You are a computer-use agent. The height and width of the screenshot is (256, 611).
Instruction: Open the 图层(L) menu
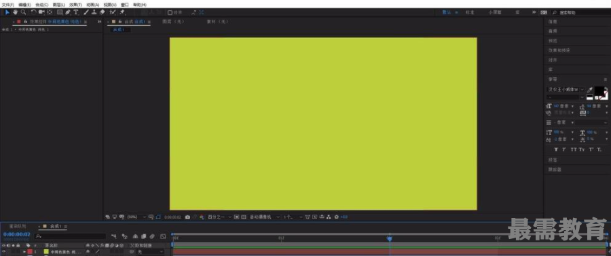tap(58, 5)
